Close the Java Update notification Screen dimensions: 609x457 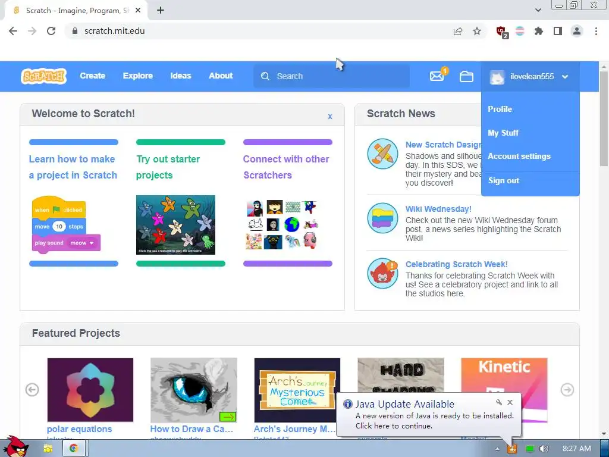coord(510,402)
